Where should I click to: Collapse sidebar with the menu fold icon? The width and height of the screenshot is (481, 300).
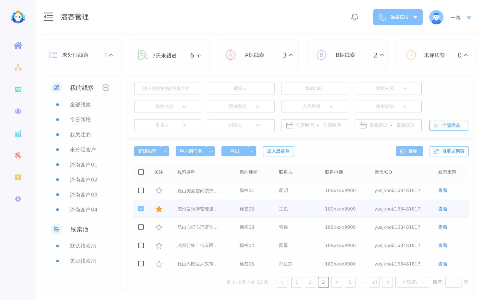49,17
